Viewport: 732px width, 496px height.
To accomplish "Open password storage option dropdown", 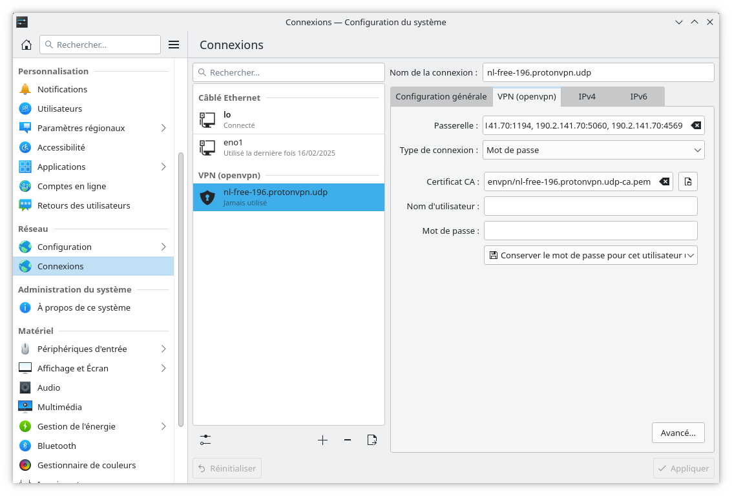I will click(591, 255).
